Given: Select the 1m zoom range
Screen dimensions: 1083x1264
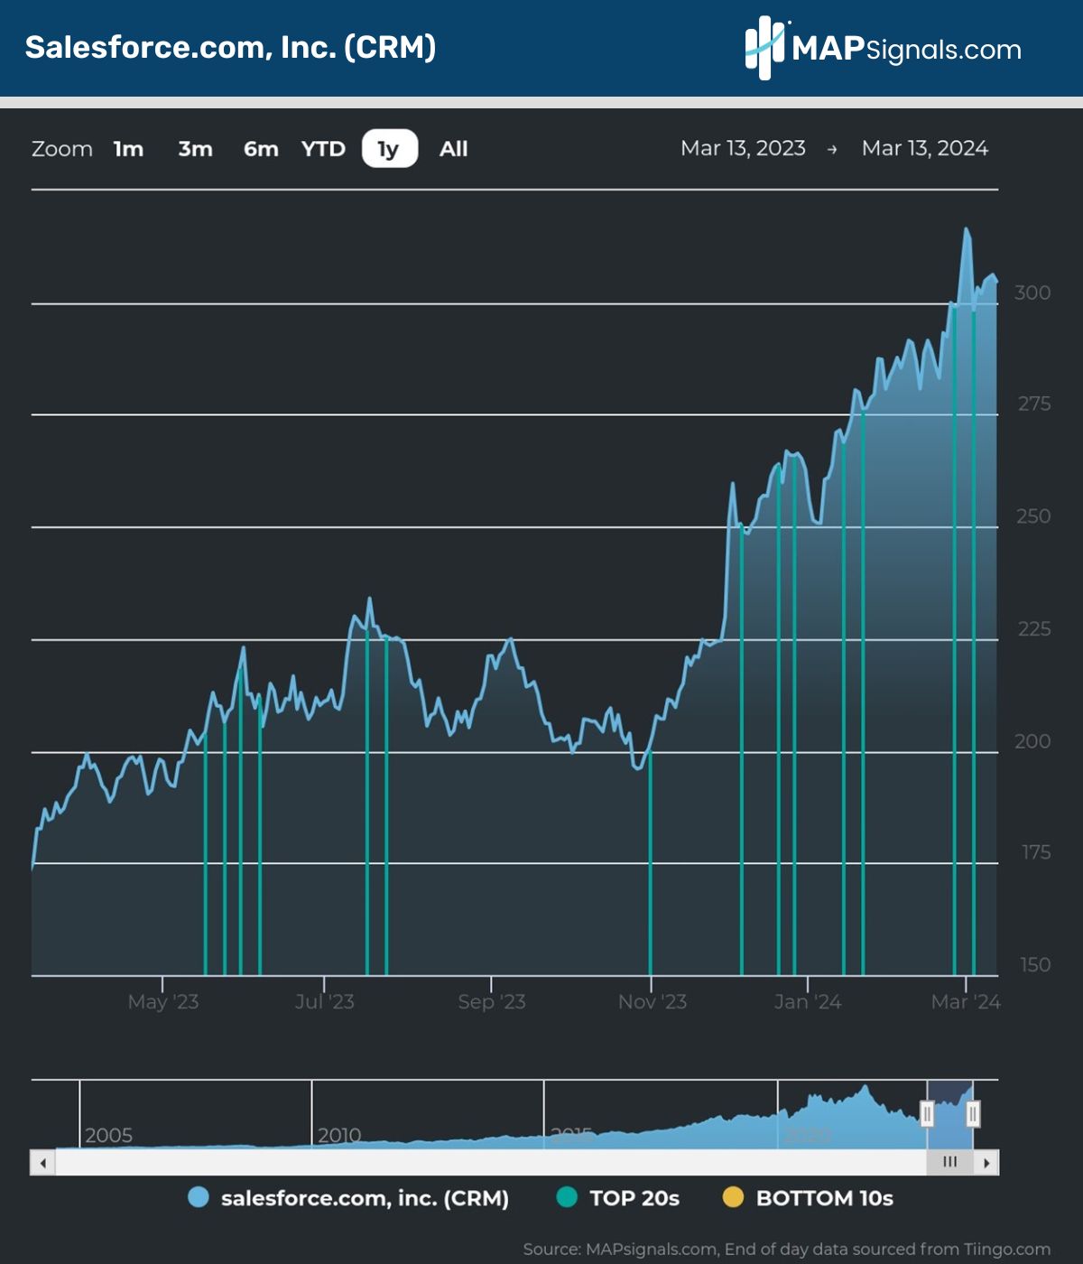Looking at the screenshot, I should point(128,149).
